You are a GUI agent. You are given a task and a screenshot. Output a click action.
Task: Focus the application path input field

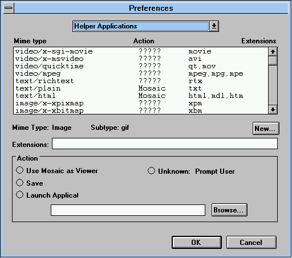click(x=128, y=210)
